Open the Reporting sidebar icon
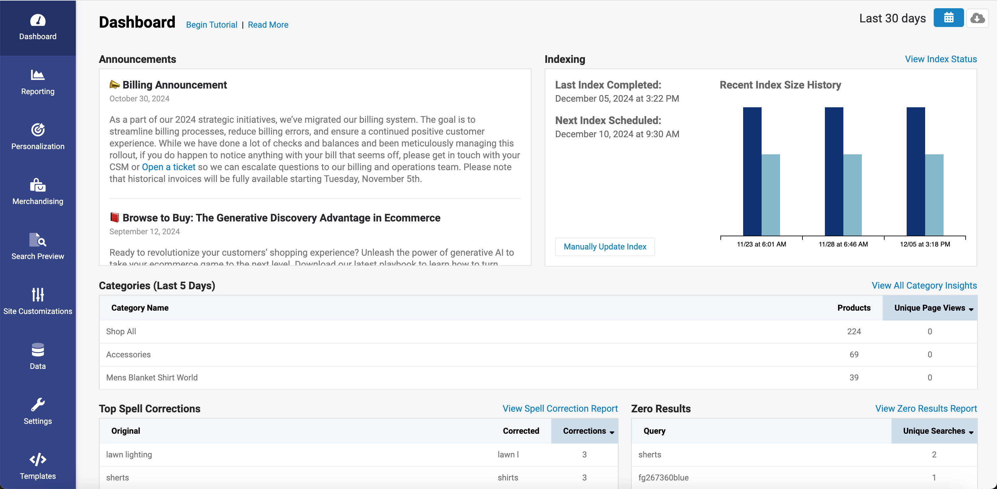This screenshot has height=489, width=997. (x=38, y=75)
